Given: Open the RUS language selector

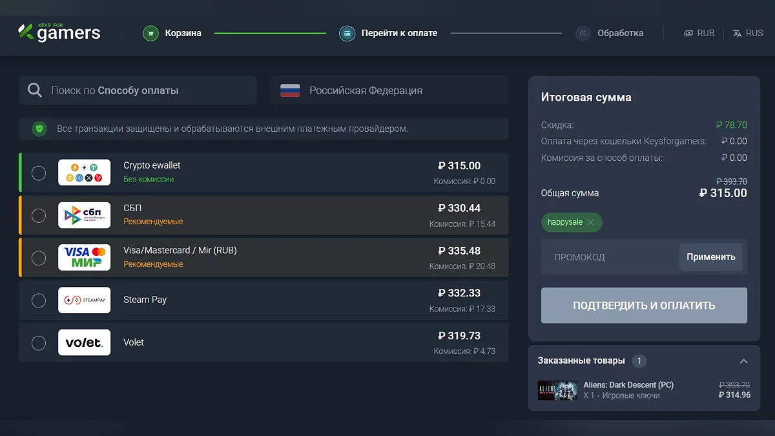Looking at the screenshot, I should click(x=748, y=33).
